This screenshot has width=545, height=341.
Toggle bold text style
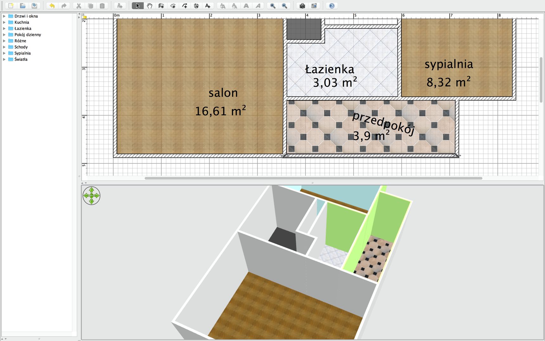click(246, 6)
